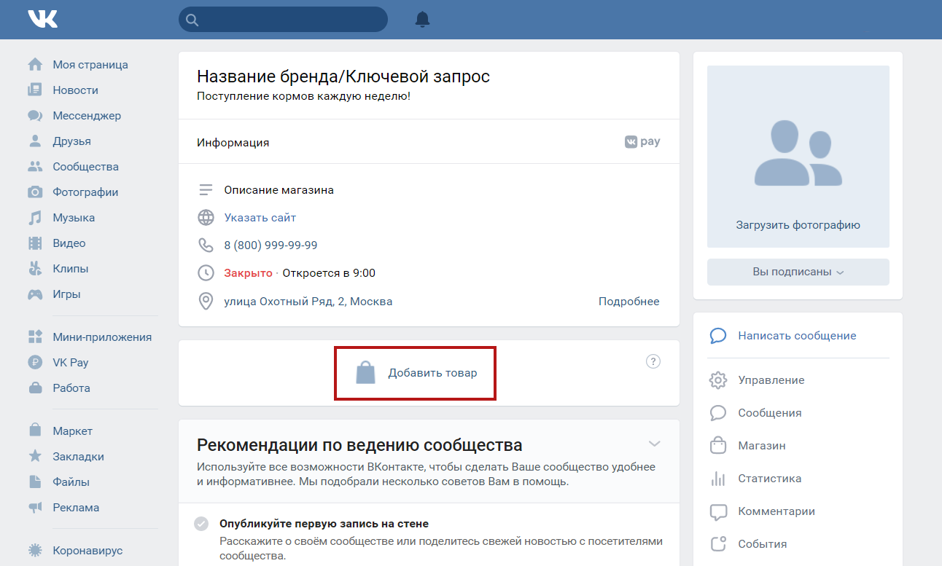Image resolution: width=942 pixels, height=566 pixels.
Task: Click the bars chart icon beside Статистика
Action: (x=718, y=479)
